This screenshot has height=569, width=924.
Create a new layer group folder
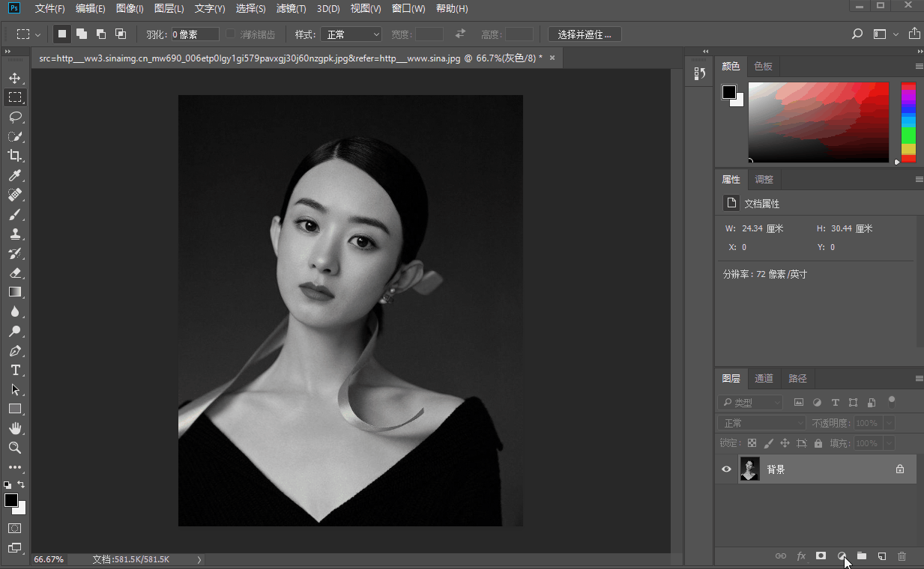tap(862, 556)
